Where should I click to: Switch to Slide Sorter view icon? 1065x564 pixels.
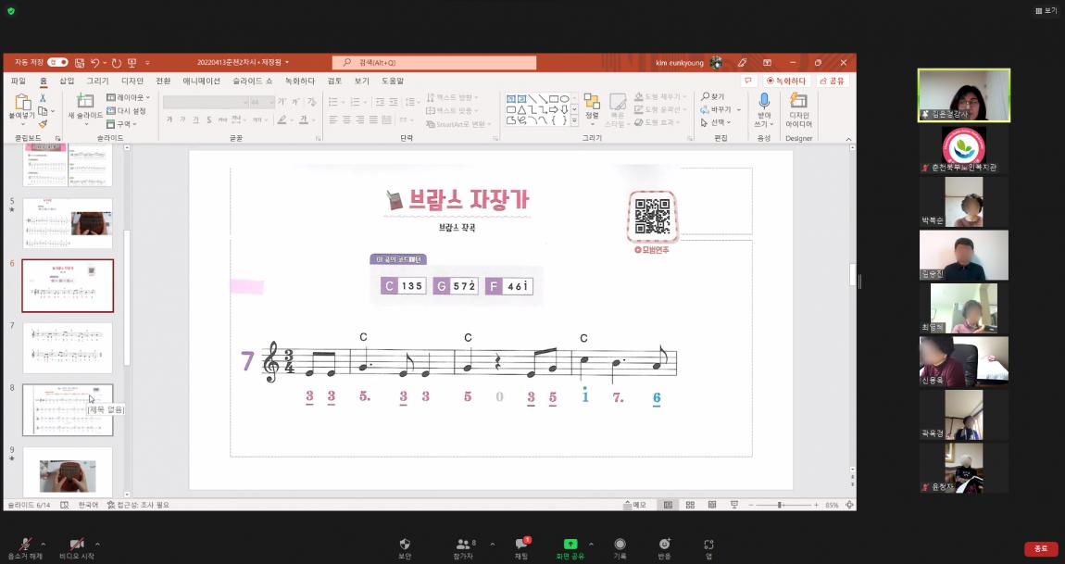[690, 505]
